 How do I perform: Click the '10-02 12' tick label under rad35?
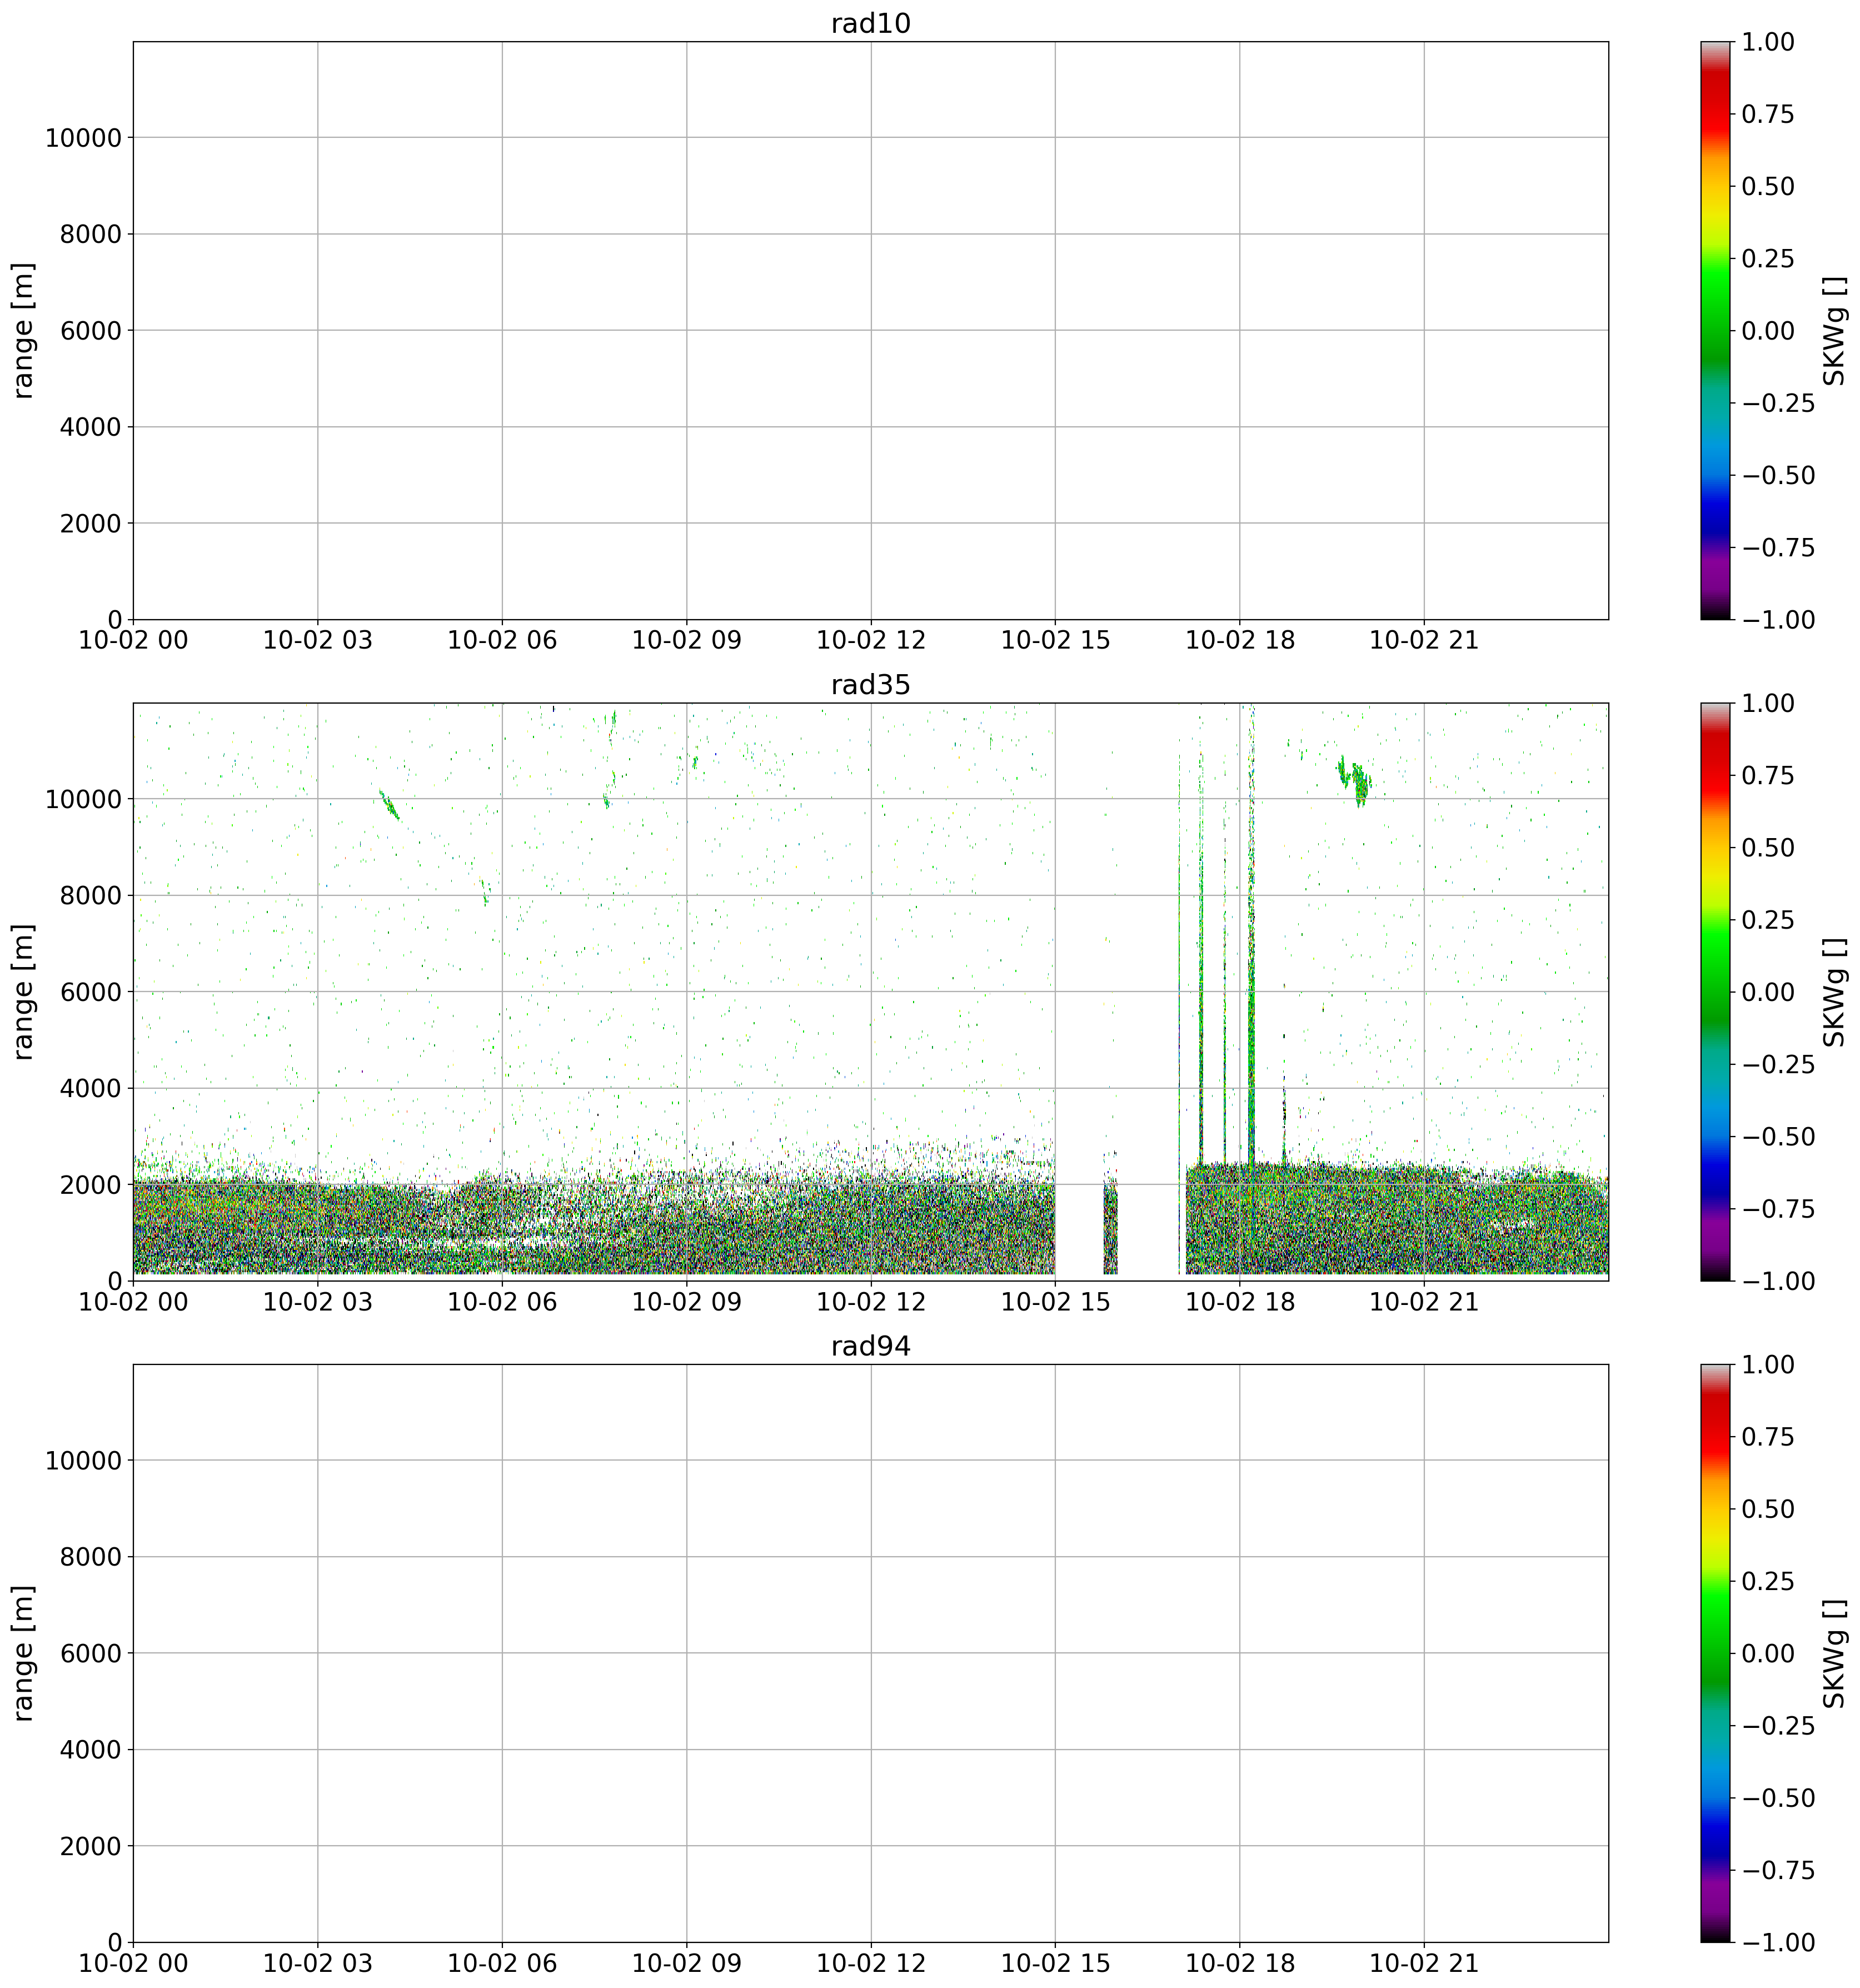(870, 1302)
